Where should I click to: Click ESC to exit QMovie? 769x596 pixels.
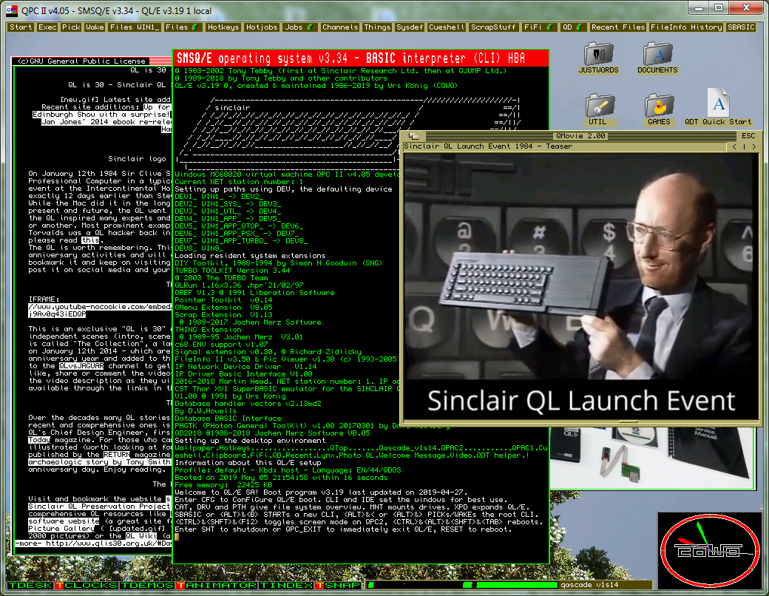pos(748,136)
